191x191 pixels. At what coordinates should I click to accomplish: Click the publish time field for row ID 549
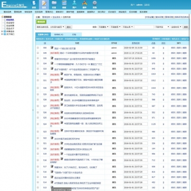pyautogui.click(x=136, y=53)
